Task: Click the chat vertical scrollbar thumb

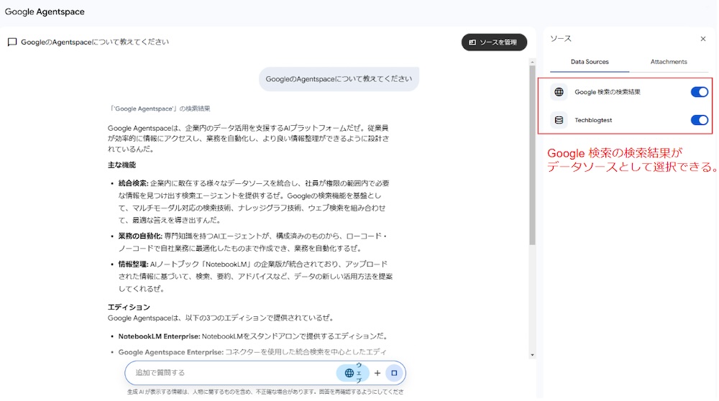Action: pos(532,155)
